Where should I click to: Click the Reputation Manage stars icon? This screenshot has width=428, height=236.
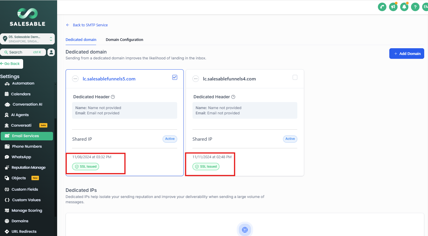(x=7, y=168)
